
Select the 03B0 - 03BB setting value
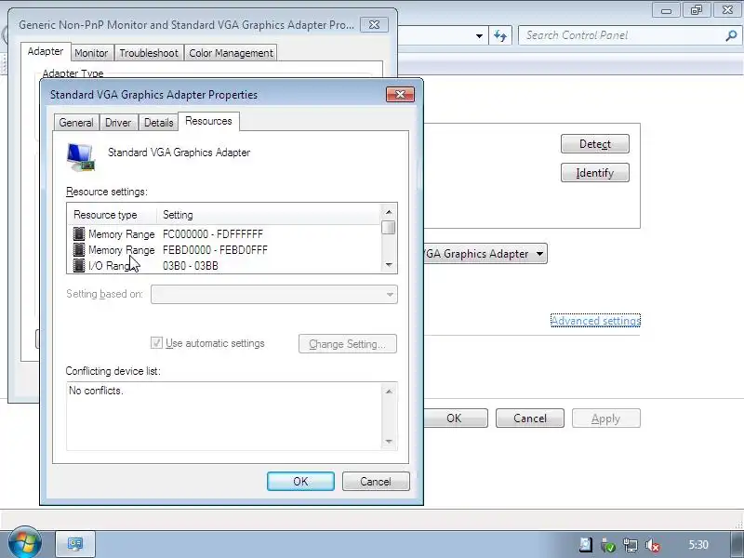191,266
